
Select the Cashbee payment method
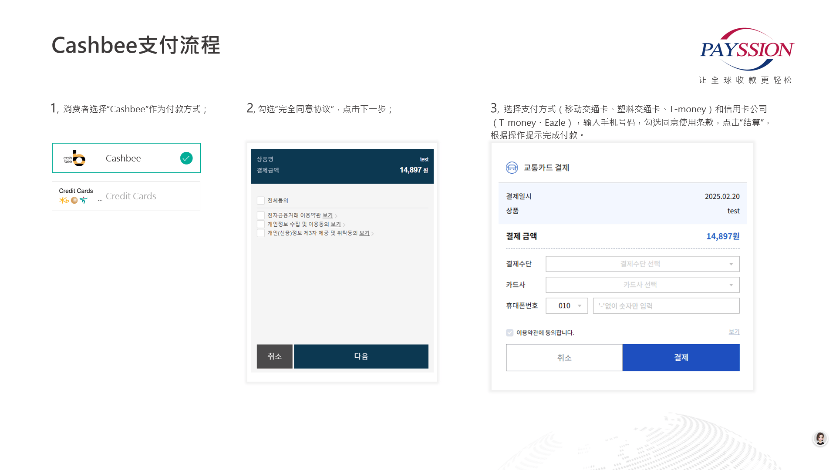pos(126,158)
